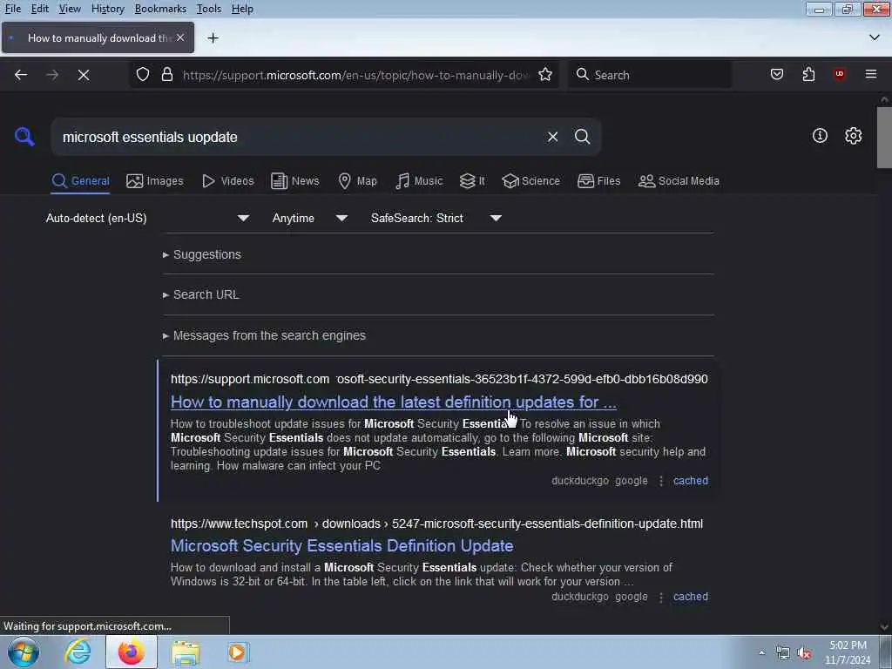Submit the search with the magnifier button
Viewport: 892px width, 669px height.
tap(583, 137)
